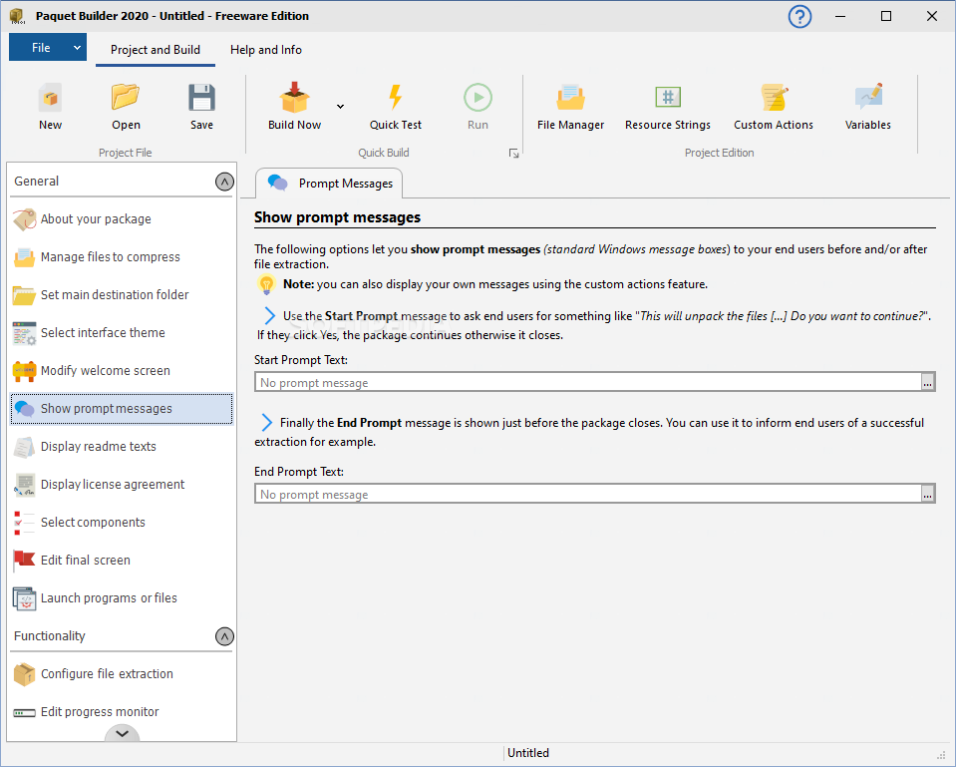Click the Paquet Builder title bar icon
This screenshot has height=767, width=956.
(17, 16)
